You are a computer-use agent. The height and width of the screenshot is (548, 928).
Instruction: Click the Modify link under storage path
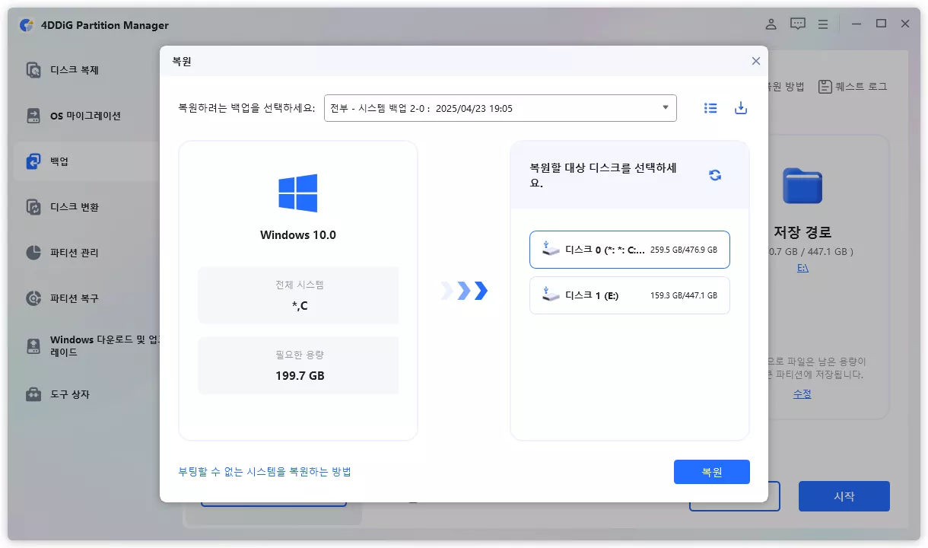(802, 393)
